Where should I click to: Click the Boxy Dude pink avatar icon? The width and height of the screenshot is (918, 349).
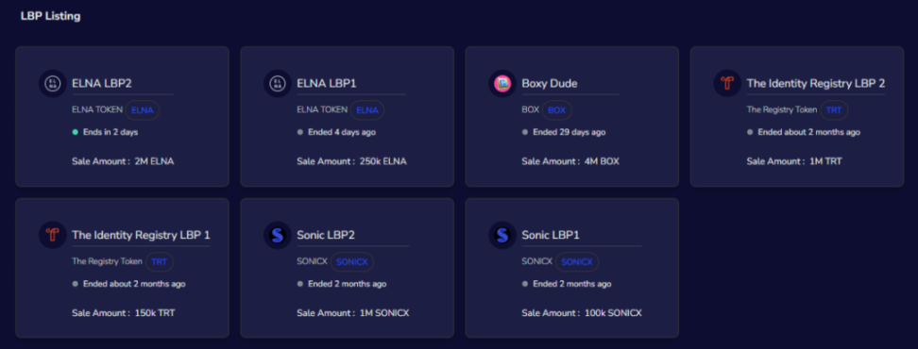502,84
